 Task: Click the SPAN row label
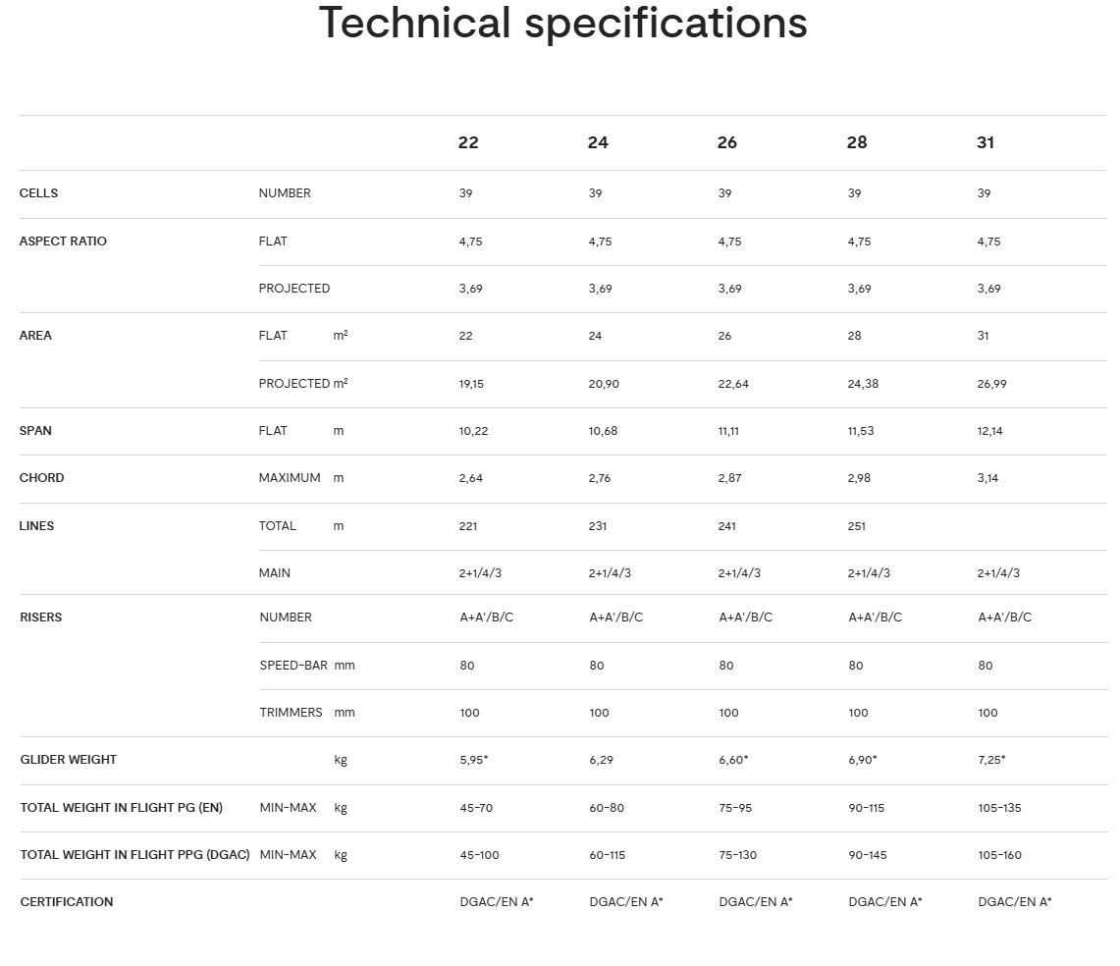(35, 431)
